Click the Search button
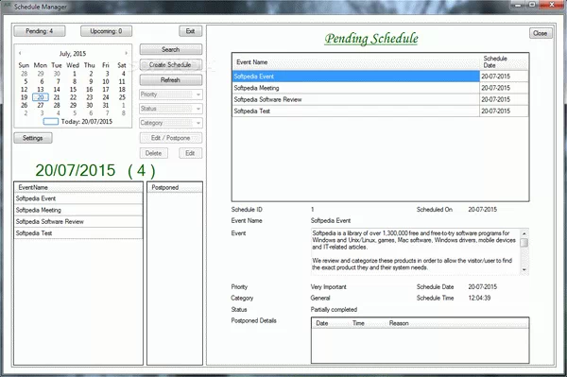This screenshot has height=377, width=567. (x=171, y=49)
